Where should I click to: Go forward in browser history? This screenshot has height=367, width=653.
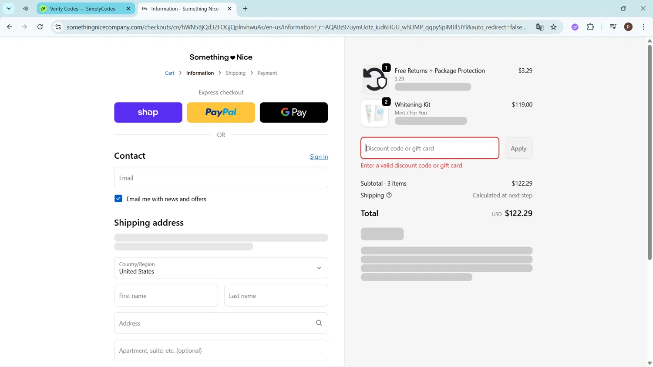pos(24,27)
